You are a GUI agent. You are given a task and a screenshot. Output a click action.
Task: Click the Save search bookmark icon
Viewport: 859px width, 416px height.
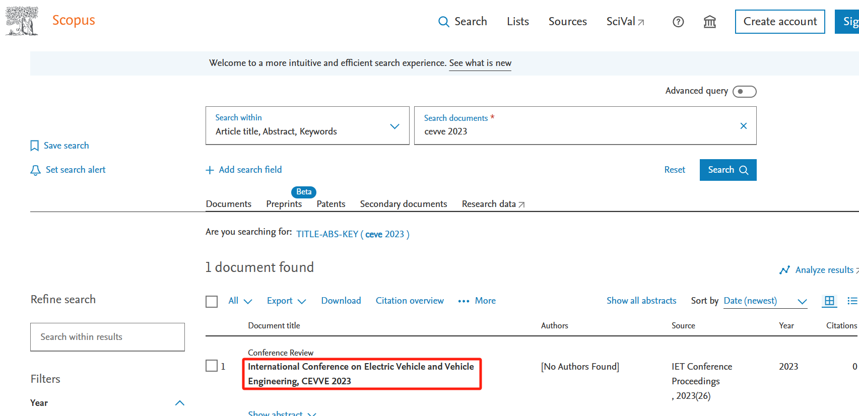pos(34,146)
